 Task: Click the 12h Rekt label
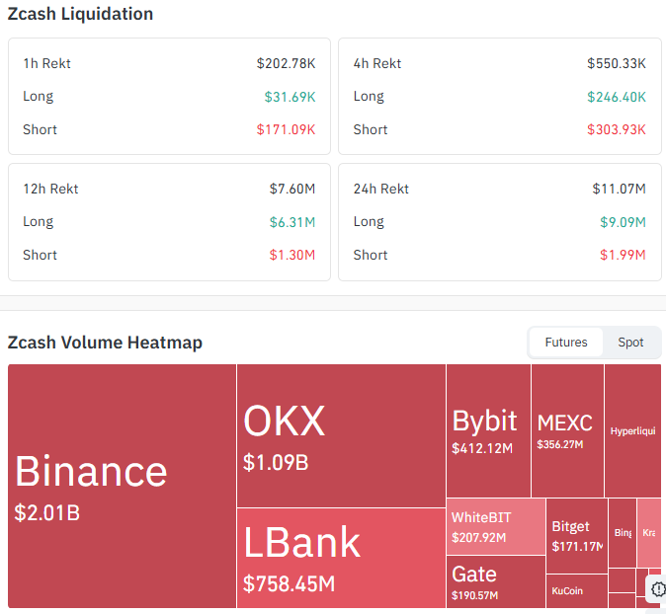pos(50,189)
